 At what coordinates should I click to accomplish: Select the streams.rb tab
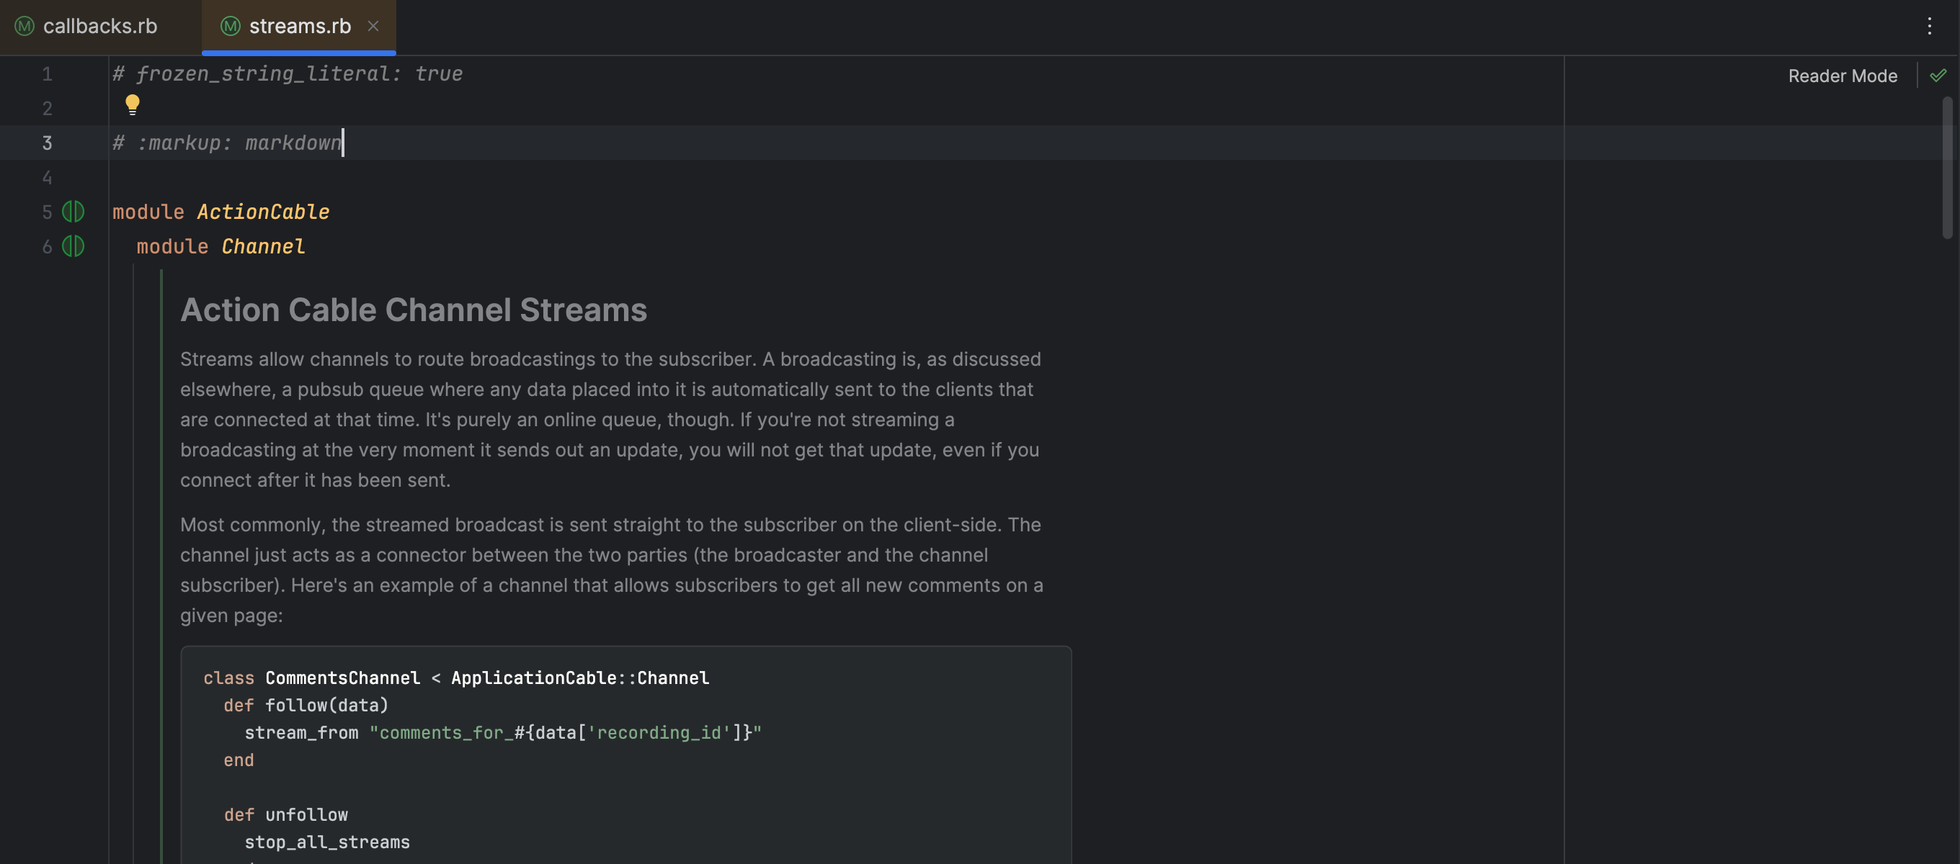300,26
